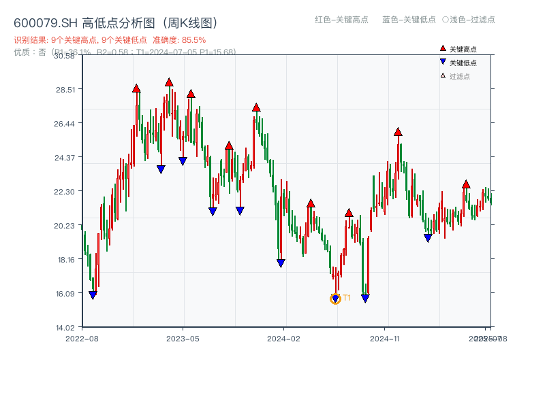Click the blue low marker inside the orange T1 circle
The height and width of the screenshot is (408, 545).
335,298
